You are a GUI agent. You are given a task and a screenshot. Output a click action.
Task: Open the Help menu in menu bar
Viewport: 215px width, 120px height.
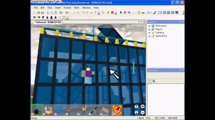[96, 8]
